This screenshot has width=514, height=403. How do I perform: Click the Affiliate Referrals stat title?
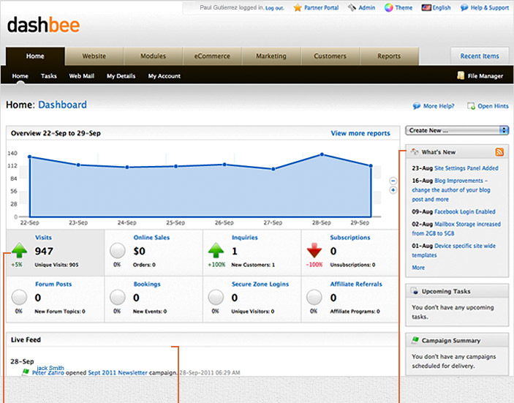(356, 284)
